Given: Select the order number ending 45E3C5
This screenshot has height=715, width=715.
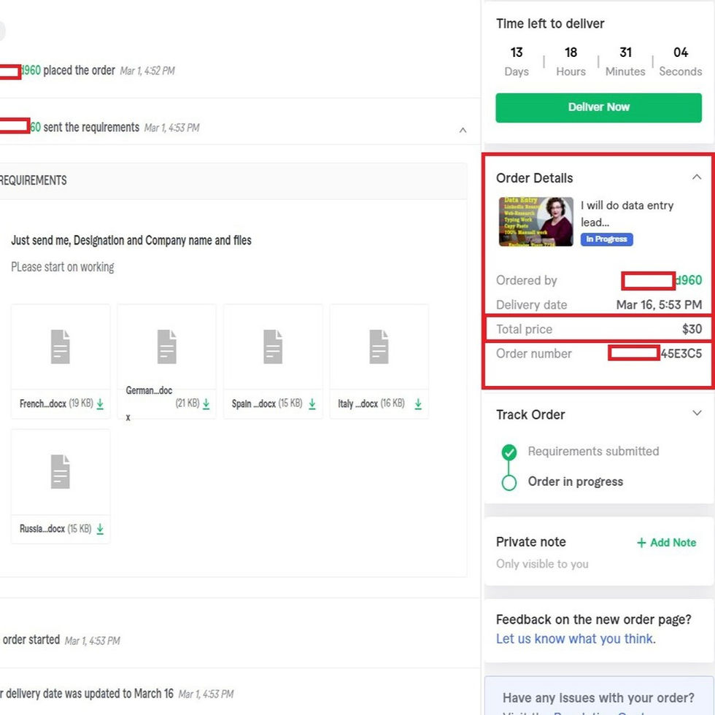Looking at the screenshot, I should [x=681, y=353].
